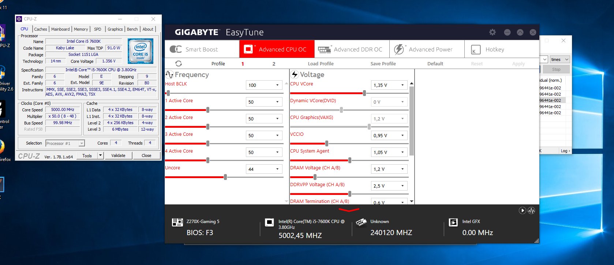Open the times dropdown in background window

[x=560, y=59]
